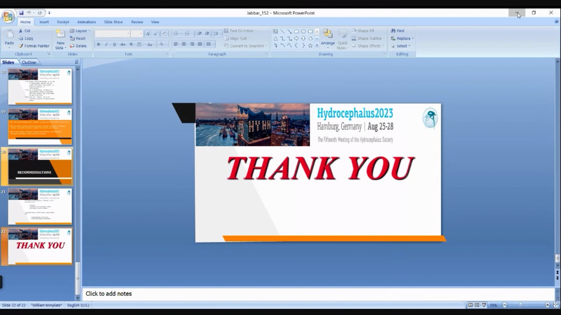Image resolution: width=561 pixels, height=315 pixels.
Task: Toggle Bold formatting
Action: [98, 44]
